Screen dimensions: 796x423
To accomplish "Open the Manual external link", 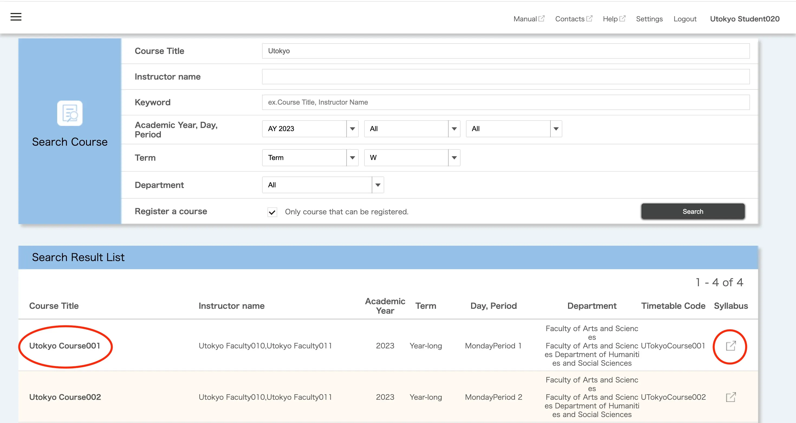I will pyautogui.click(x=529, y=19).
